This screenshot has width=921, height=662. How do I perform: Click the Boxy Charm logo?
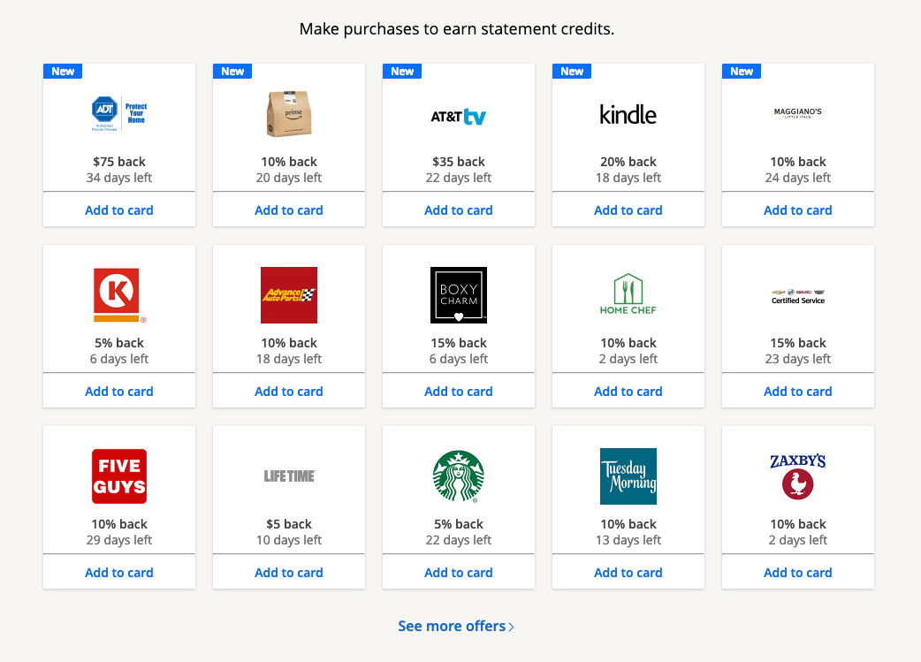(459, 295)
